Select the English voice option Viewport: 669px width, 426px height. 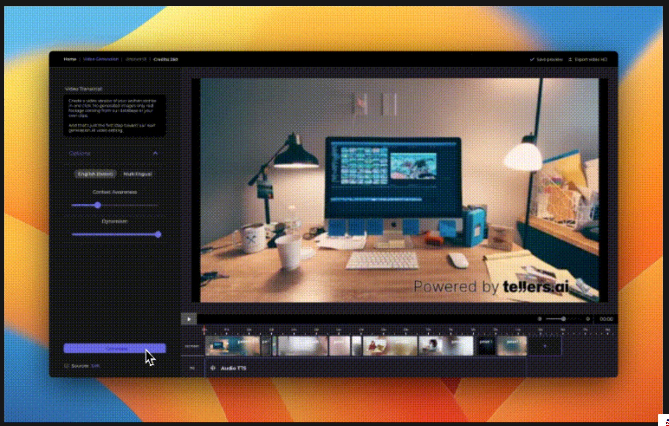95,174
